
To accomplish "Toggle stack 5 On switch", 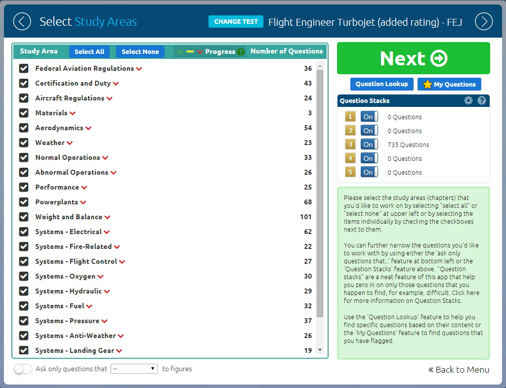I will click(x=369, y=172).
